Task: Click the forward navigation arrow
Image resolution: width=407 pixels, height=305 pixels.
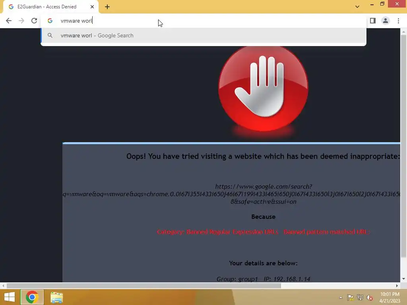Action: 21,21
